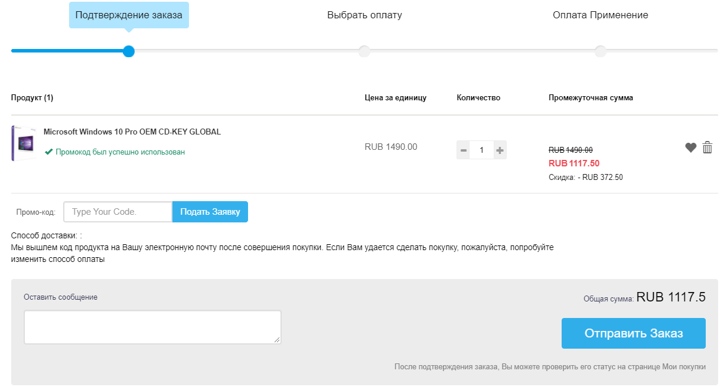The image size is (727, 387).
Task: Click the blue active progress step dot
Action: tap(129, 51)
